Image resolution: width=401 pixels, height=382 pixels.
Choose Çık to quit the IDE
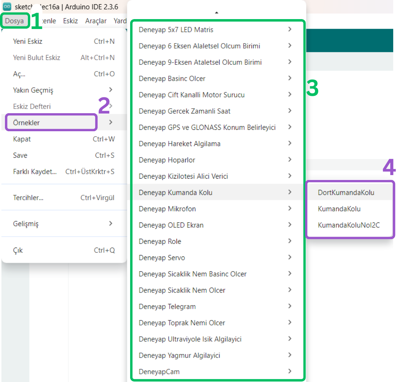(64, 250)
